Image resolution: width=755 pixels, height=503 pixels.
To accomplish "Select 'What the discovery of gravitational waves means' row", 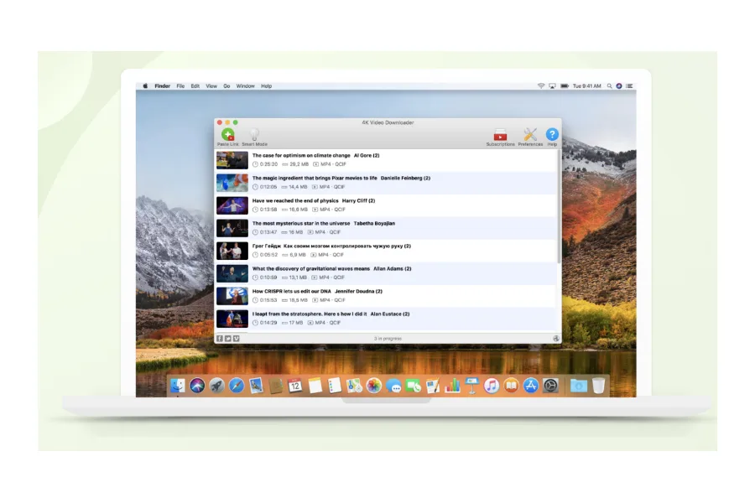I will pos(386,273).
